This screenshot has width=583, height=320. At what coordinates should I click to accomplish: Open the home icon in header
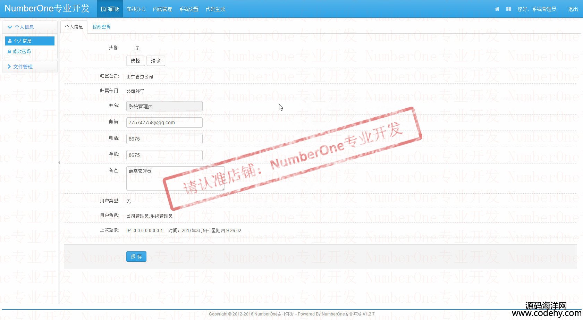click(497, 9)
